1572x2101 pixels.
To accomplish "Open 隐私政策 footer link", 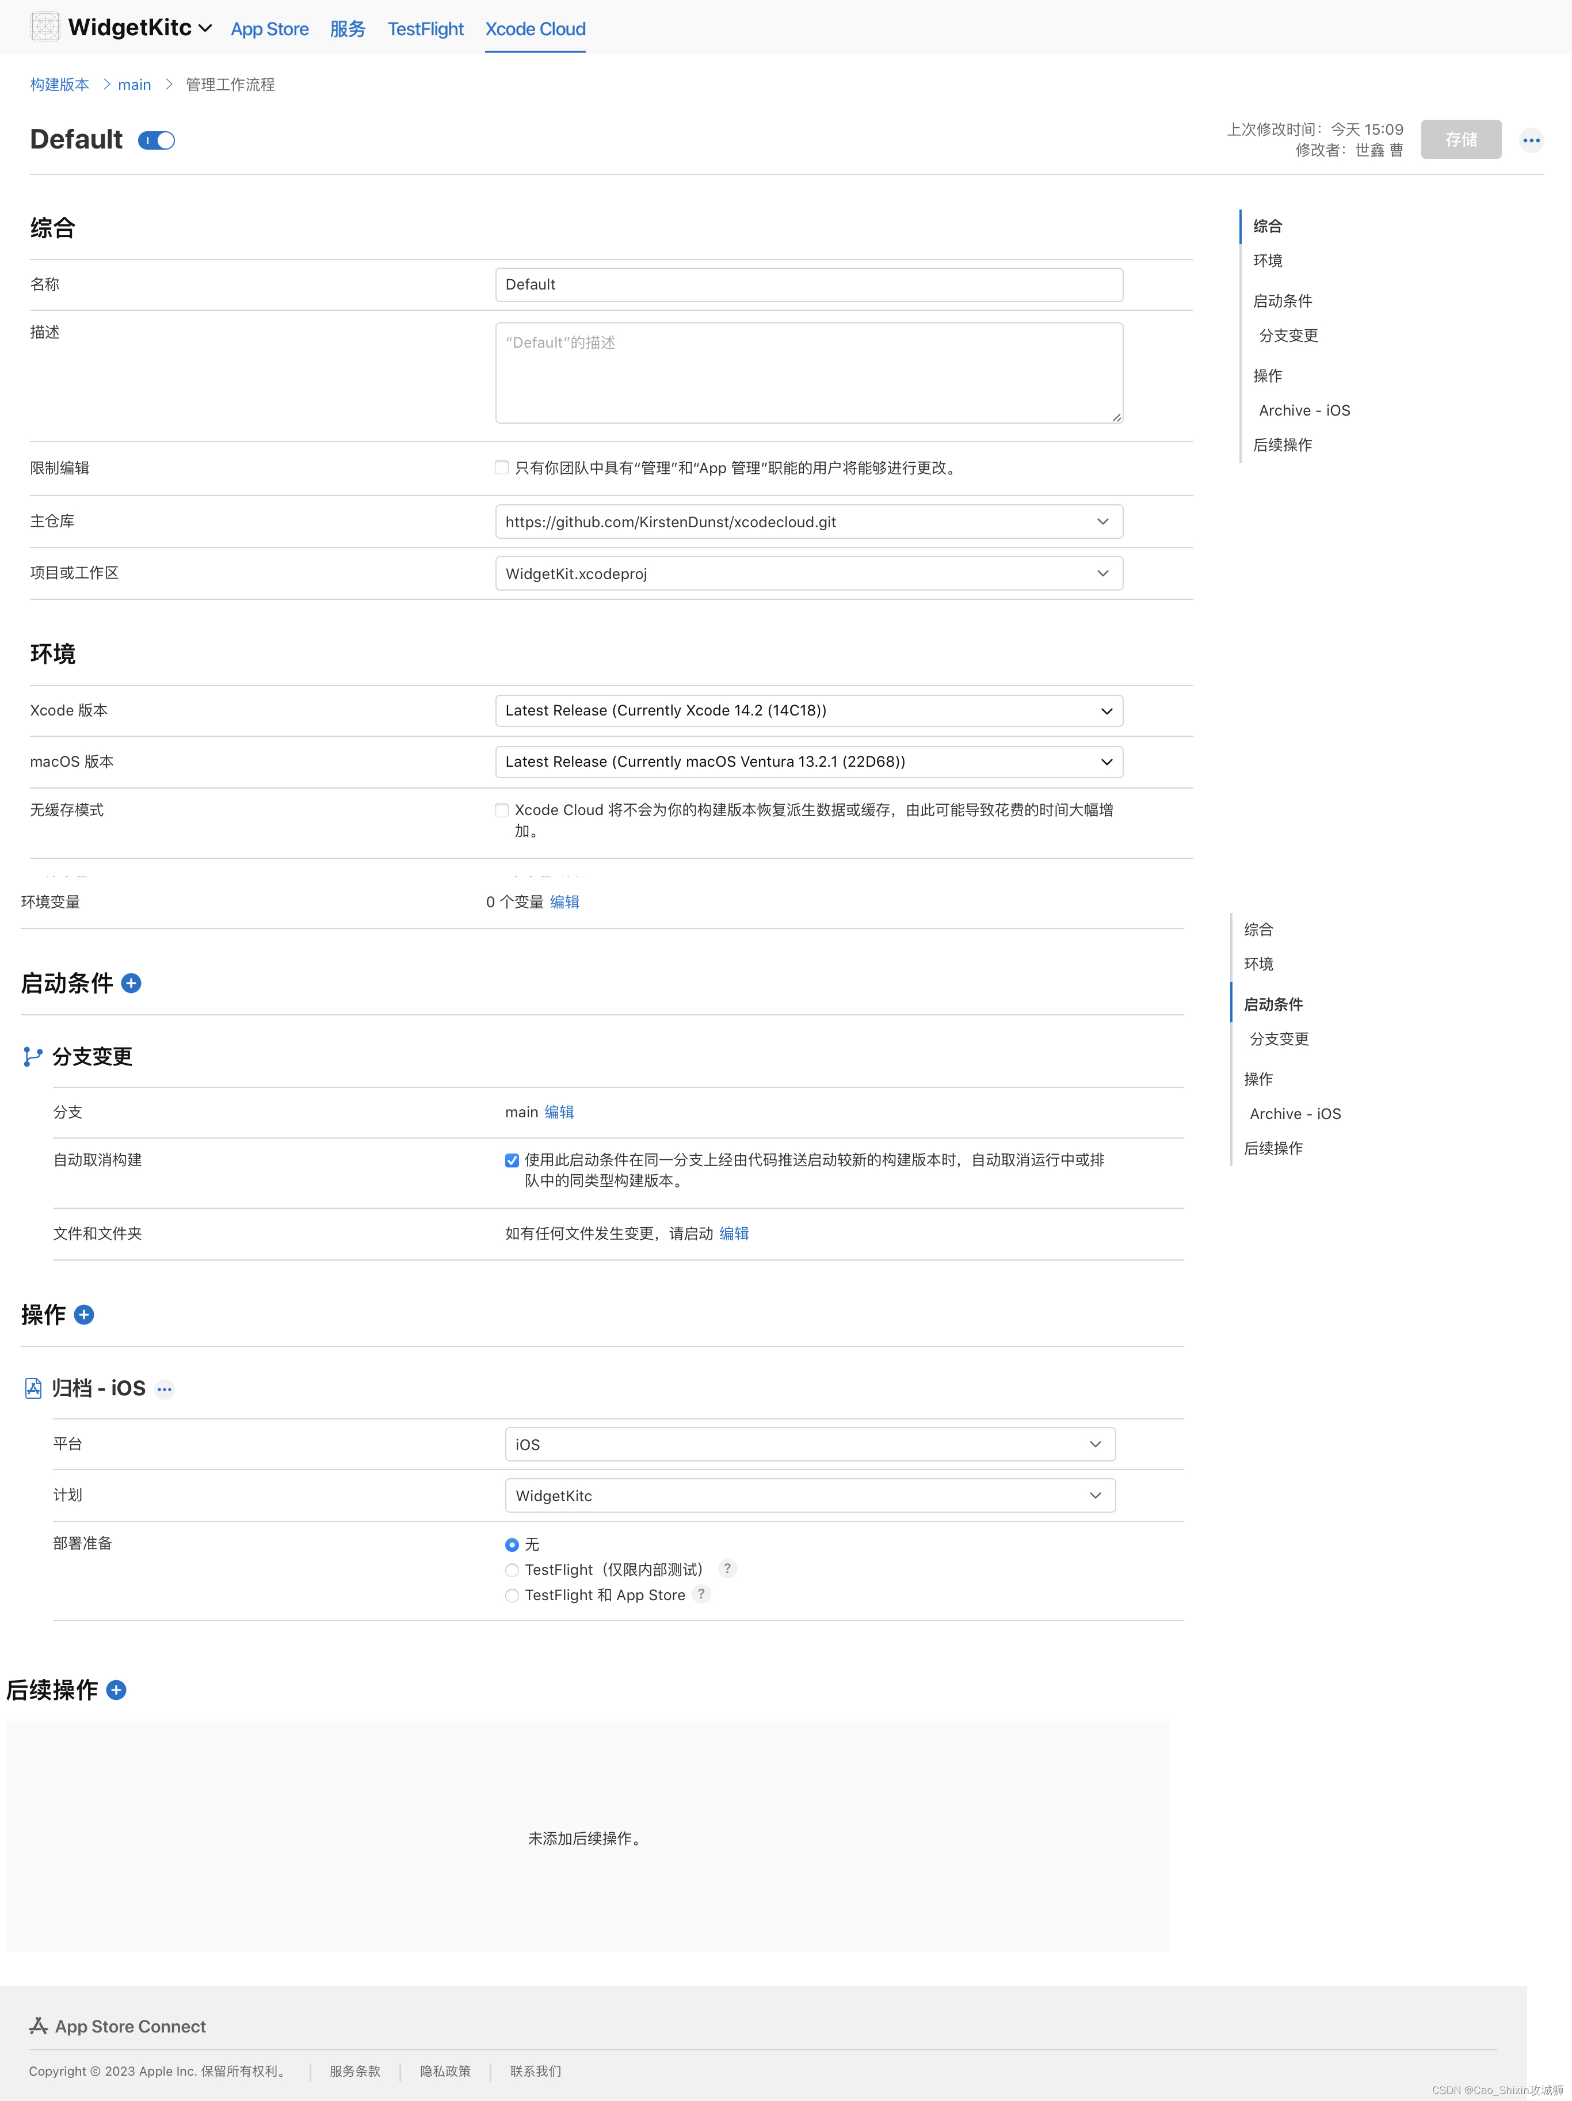I will coord(445,2072).
